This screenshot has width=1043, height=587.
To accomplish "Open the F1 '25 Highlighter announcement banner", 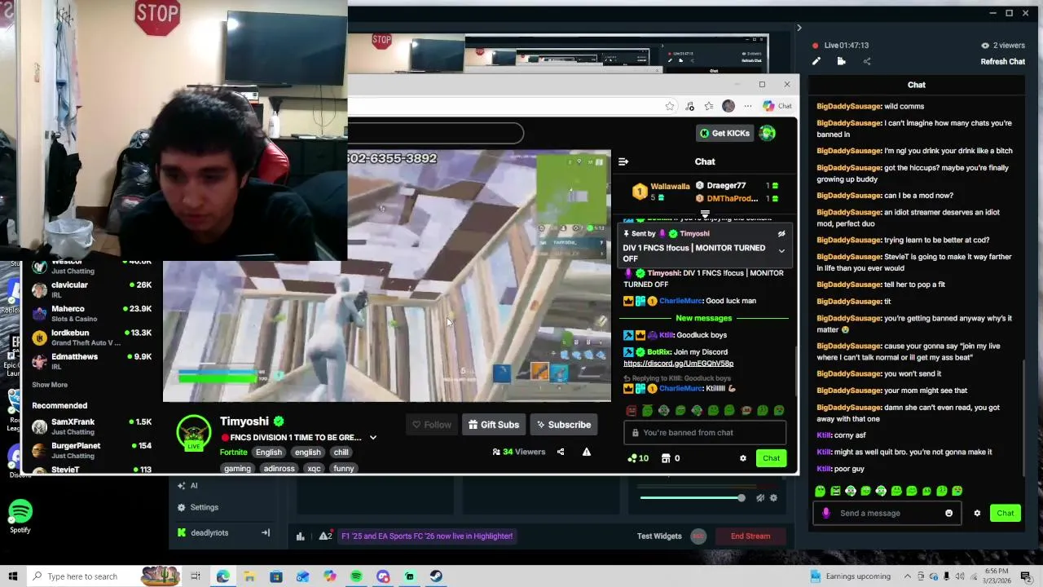I will [427, 536].
